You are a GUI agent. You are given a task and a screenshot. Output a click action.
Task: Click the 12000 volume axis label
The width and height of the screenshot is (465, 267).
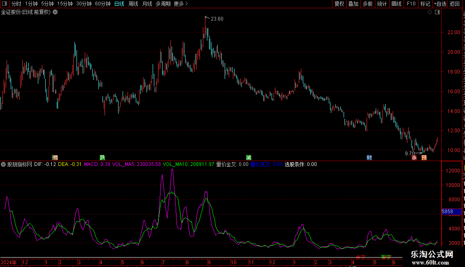pos(453,171)
